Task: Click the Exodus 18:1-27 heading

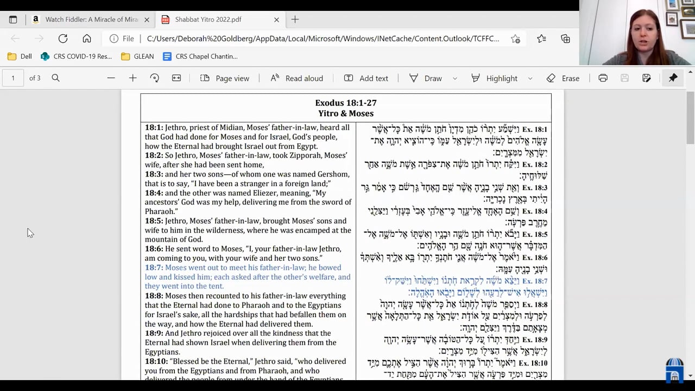Action: click(x=346, y=103)
